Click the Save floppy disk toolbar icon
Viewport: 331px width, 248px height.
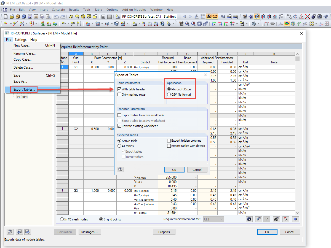coord(30,17)
